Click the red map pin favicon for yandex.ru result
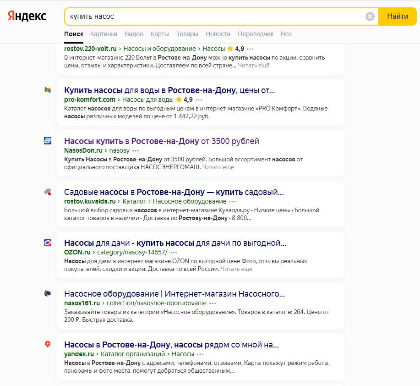420x386 pixels. point(48,344)
